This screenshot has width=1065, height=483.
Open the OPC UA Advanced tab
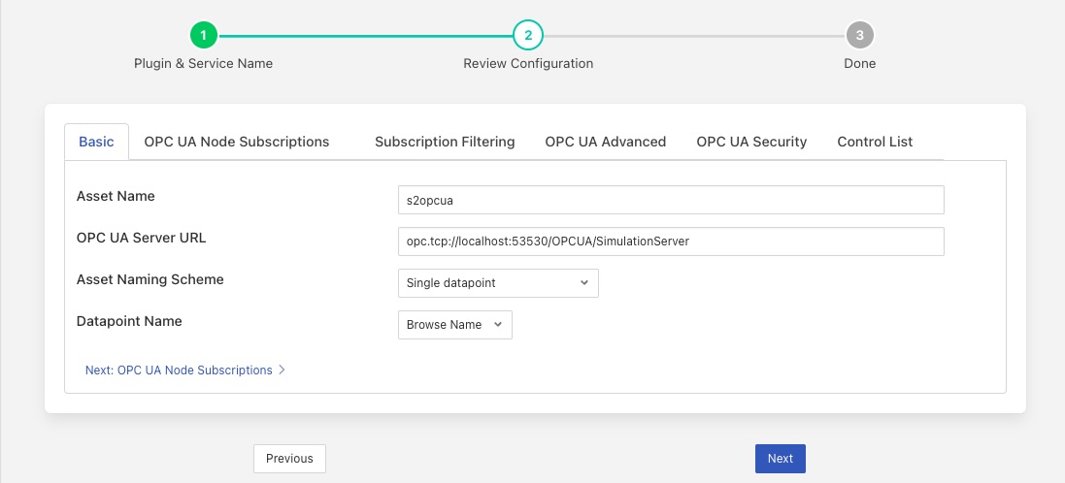[605, 142]
